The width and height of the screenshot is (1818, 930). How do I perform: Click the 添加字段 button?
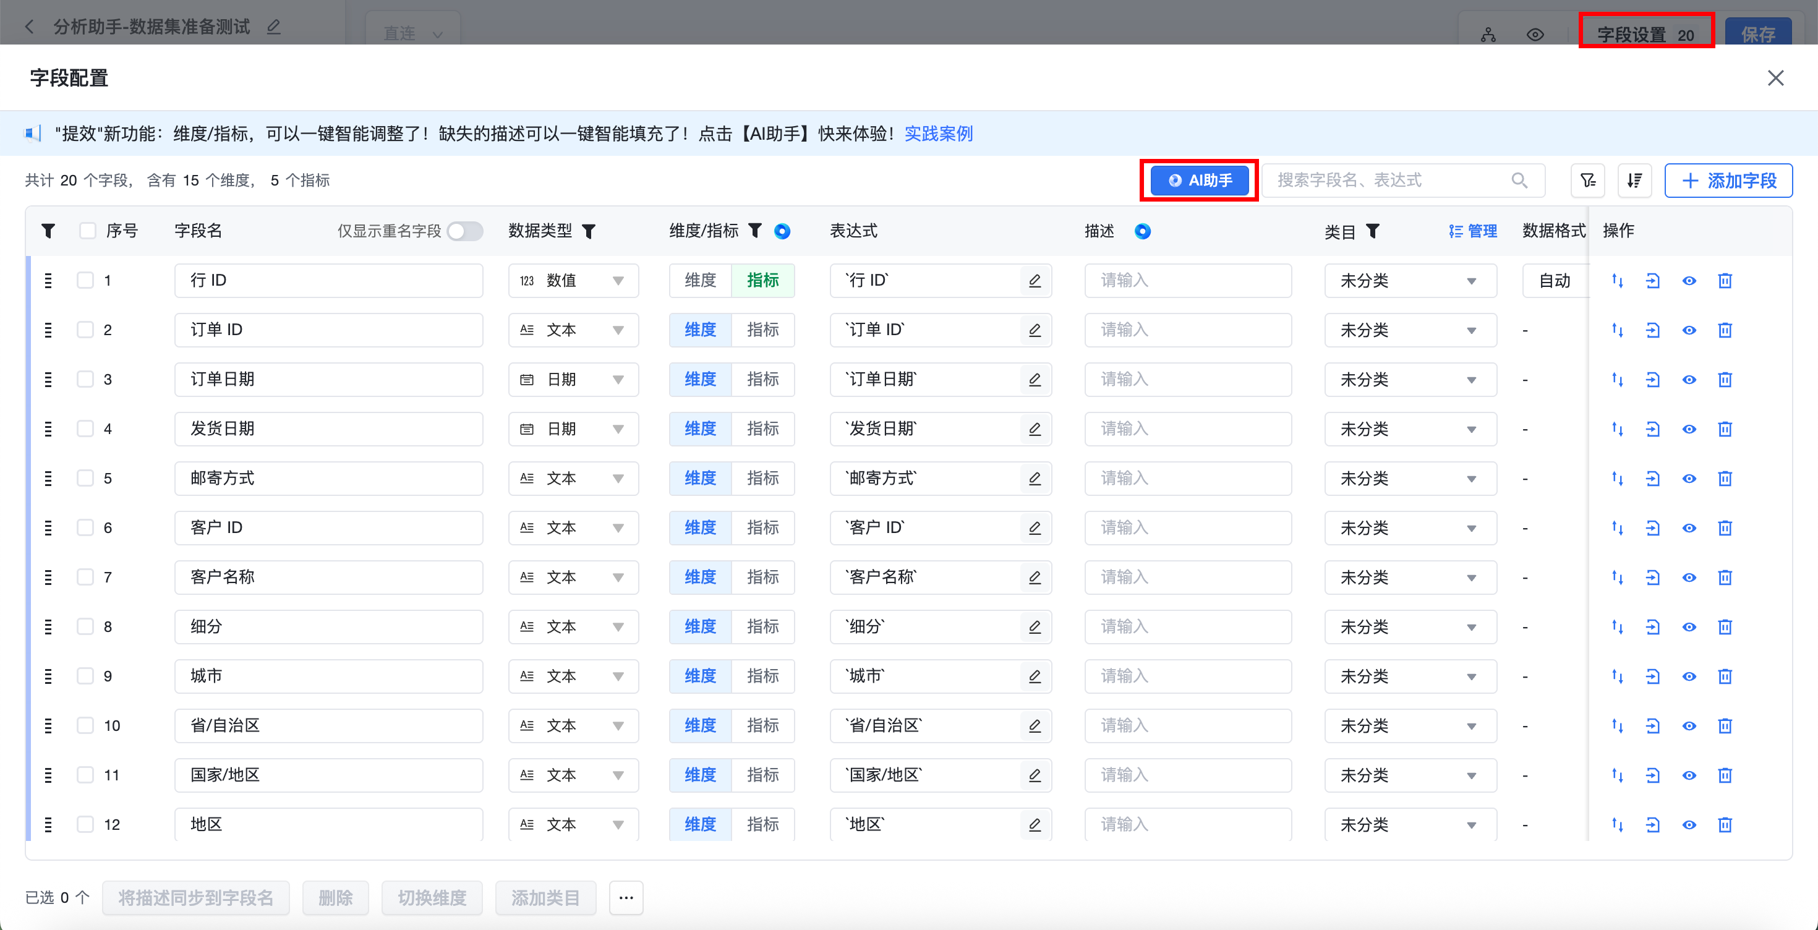[x=1728, y=181]
